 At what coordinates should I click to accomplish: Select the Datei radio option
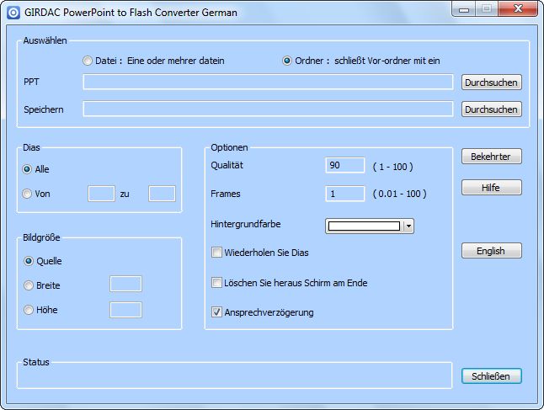tap(88, 61)
